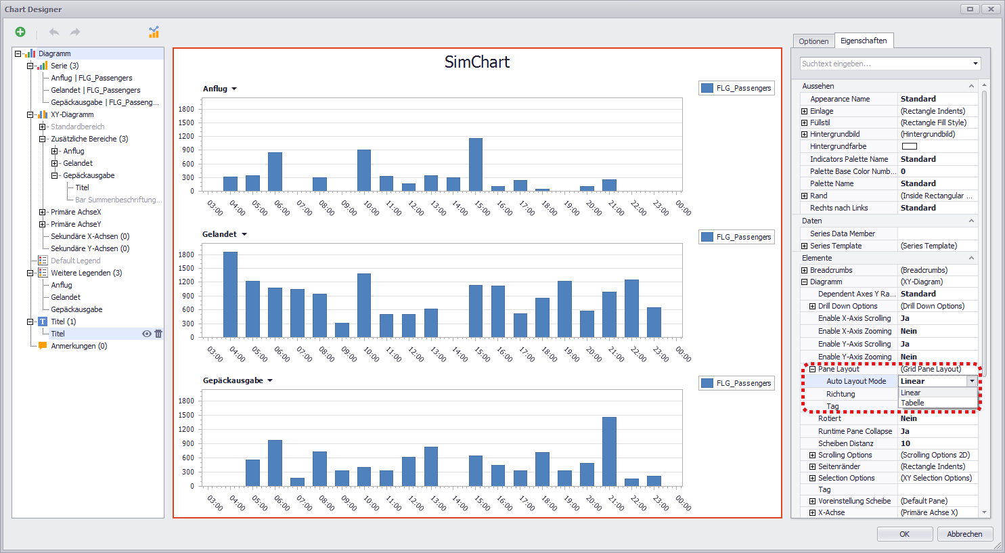
Task: Expand the Primäre AchseX node
Action: click(x=43, y=212)
